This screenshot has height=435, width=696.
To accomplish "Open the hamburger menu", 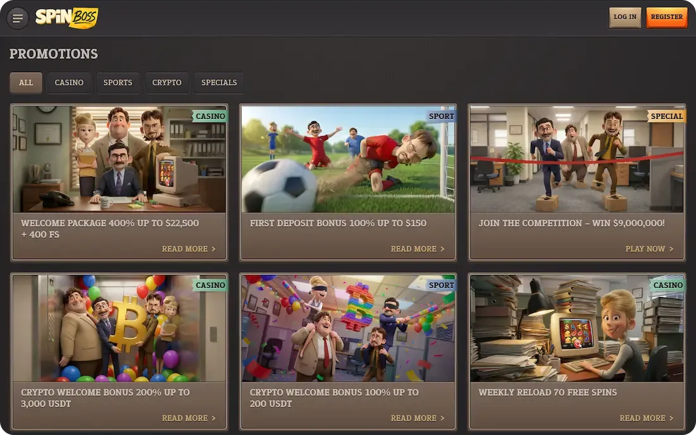I will click(x=18, y=18).
